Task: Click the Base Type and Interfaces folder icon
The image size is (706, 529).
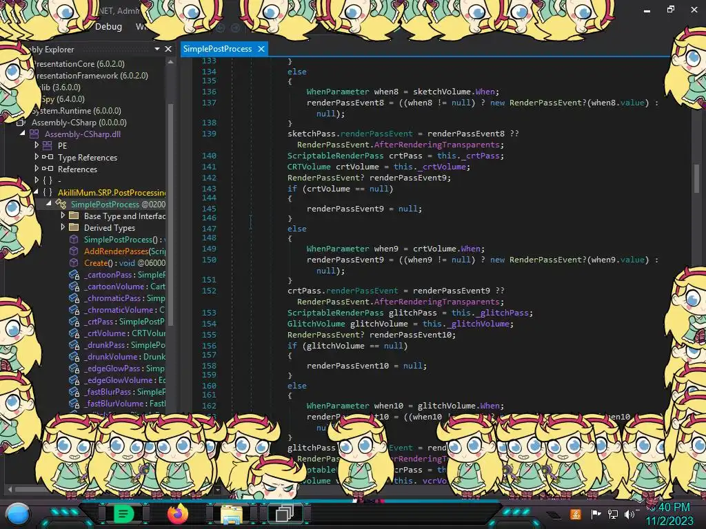Action: [x=74, y=216]
